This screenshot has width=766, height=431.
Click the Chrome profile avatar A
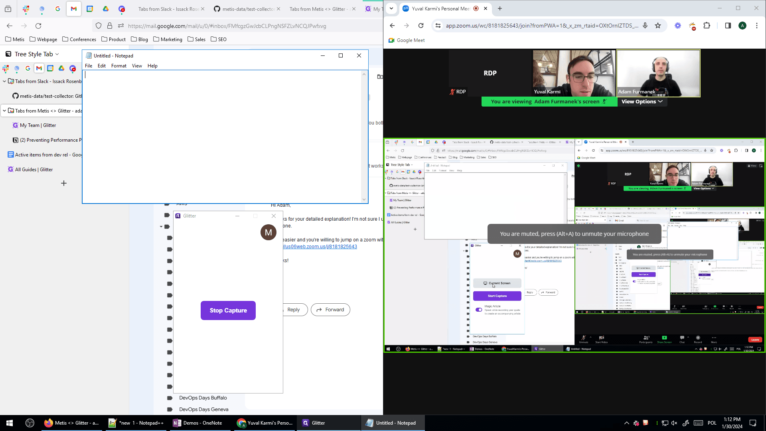point(742,26)
